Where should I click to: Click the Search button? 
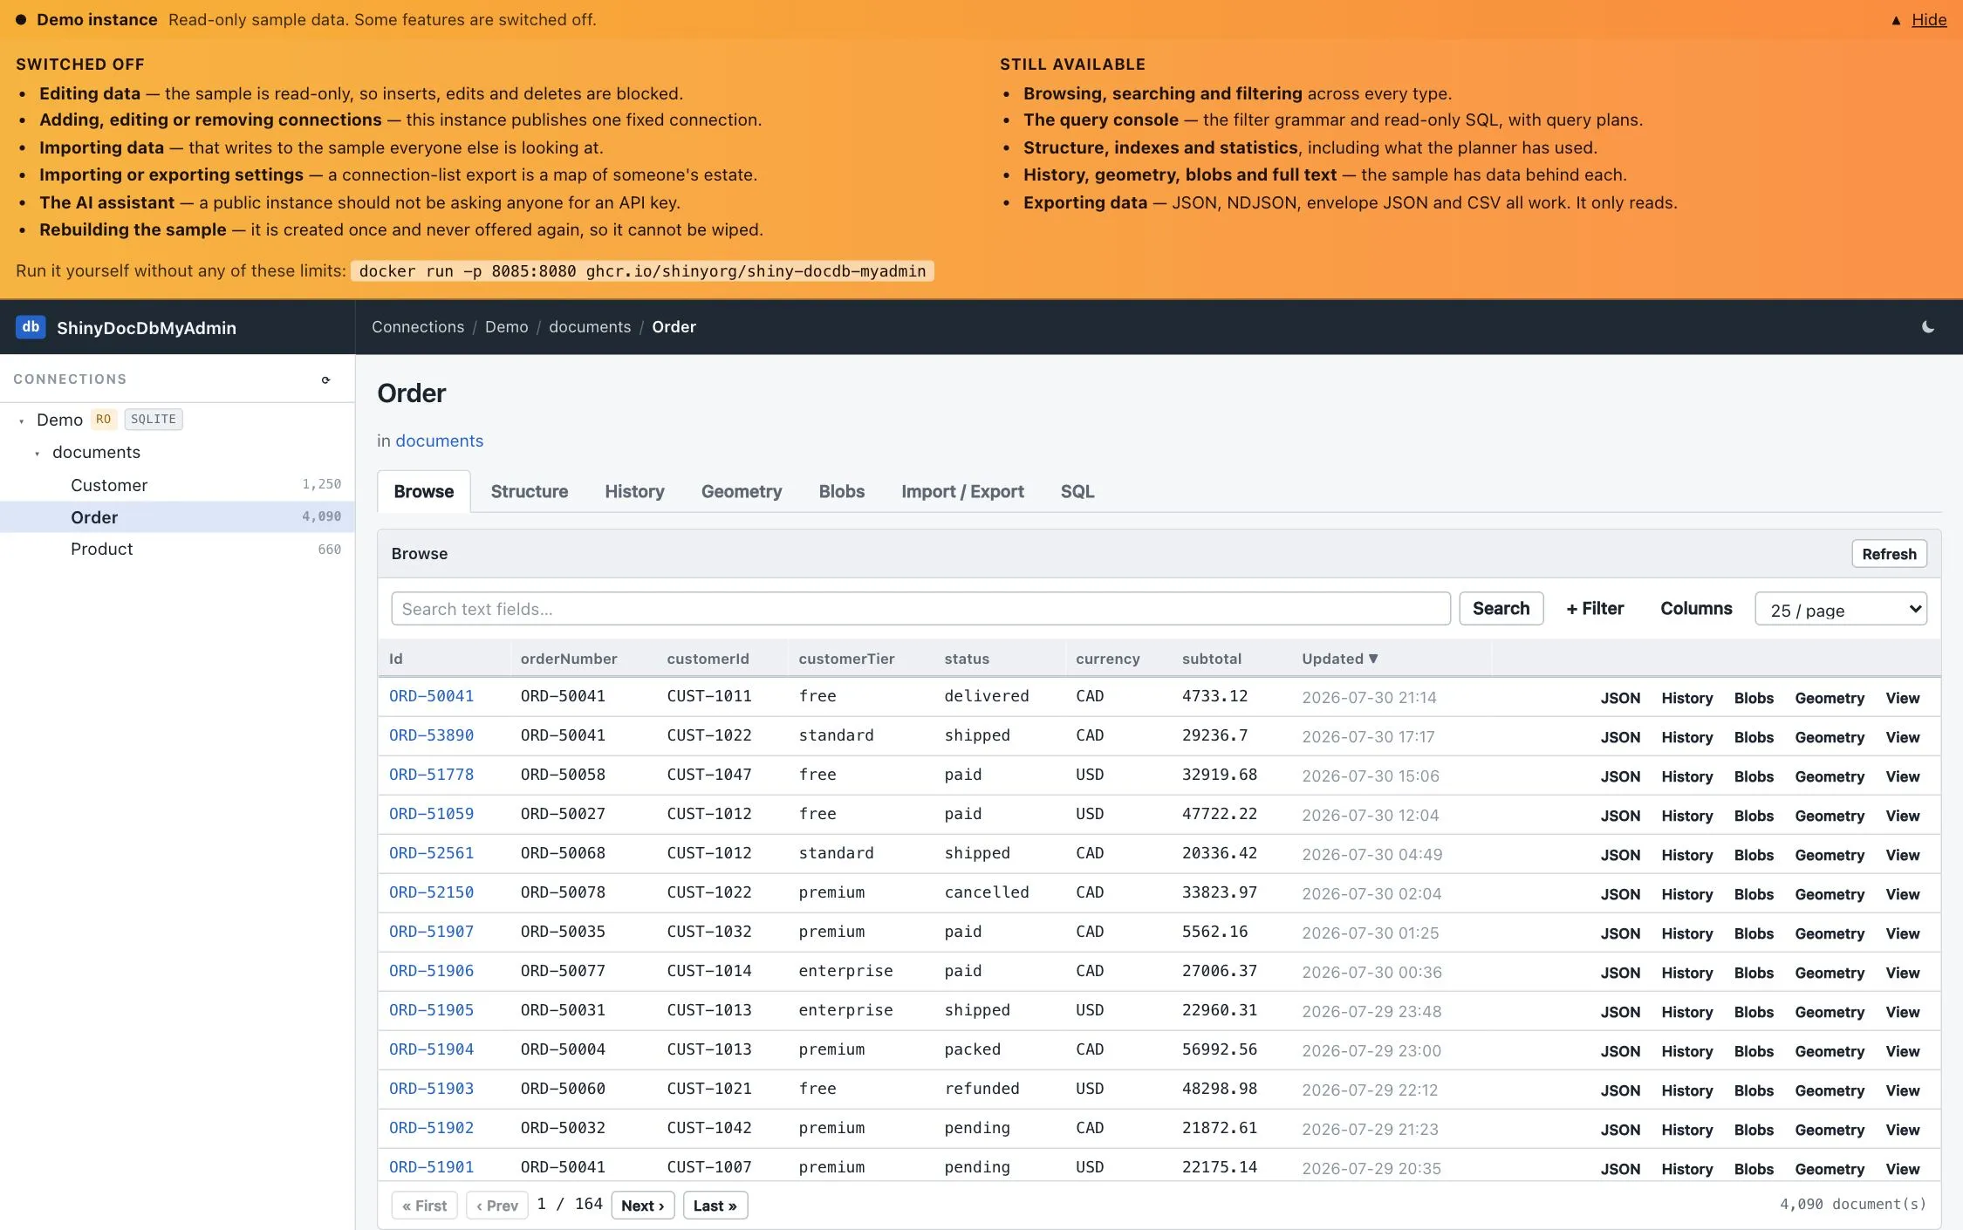[x=1501, y=608]
